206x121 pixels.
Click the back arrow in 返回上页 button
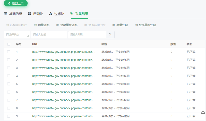coord(9,3)
